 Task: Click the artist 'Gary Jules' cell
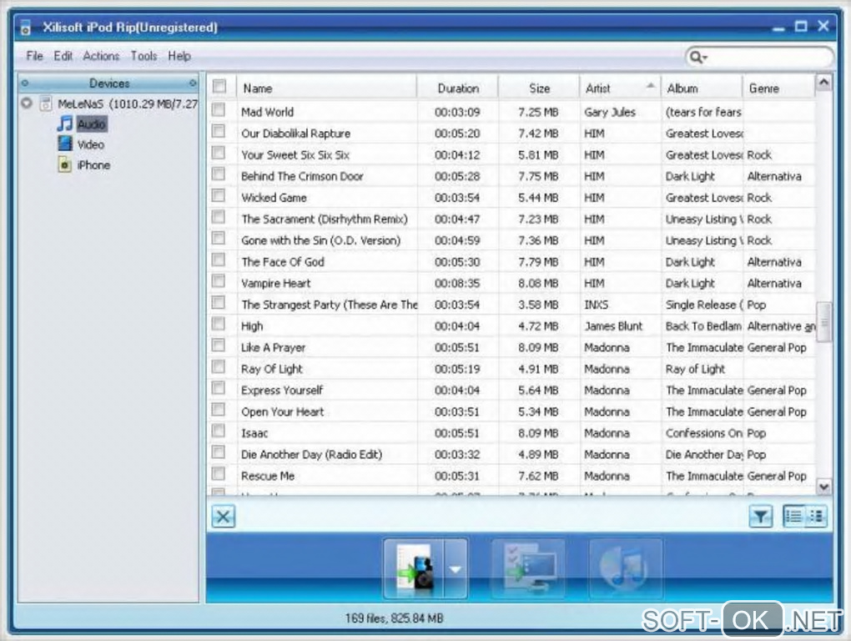pos(610,112)
